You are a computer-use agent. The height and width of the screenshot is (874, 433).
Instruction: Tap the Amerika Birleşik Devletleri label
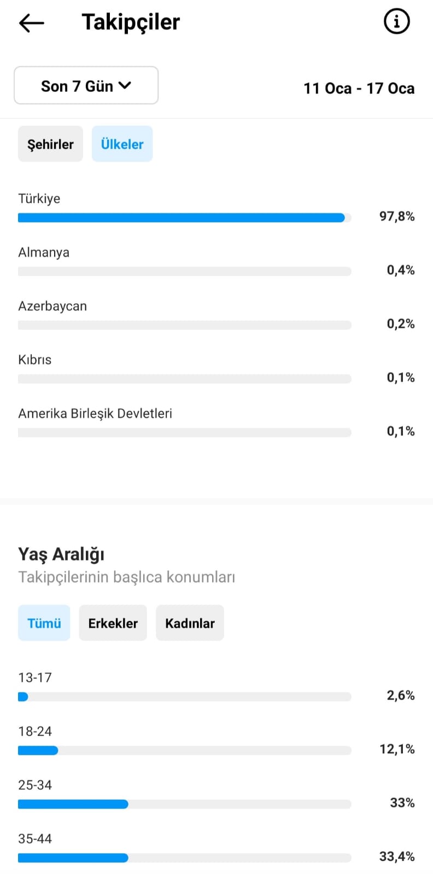[95, 414]
